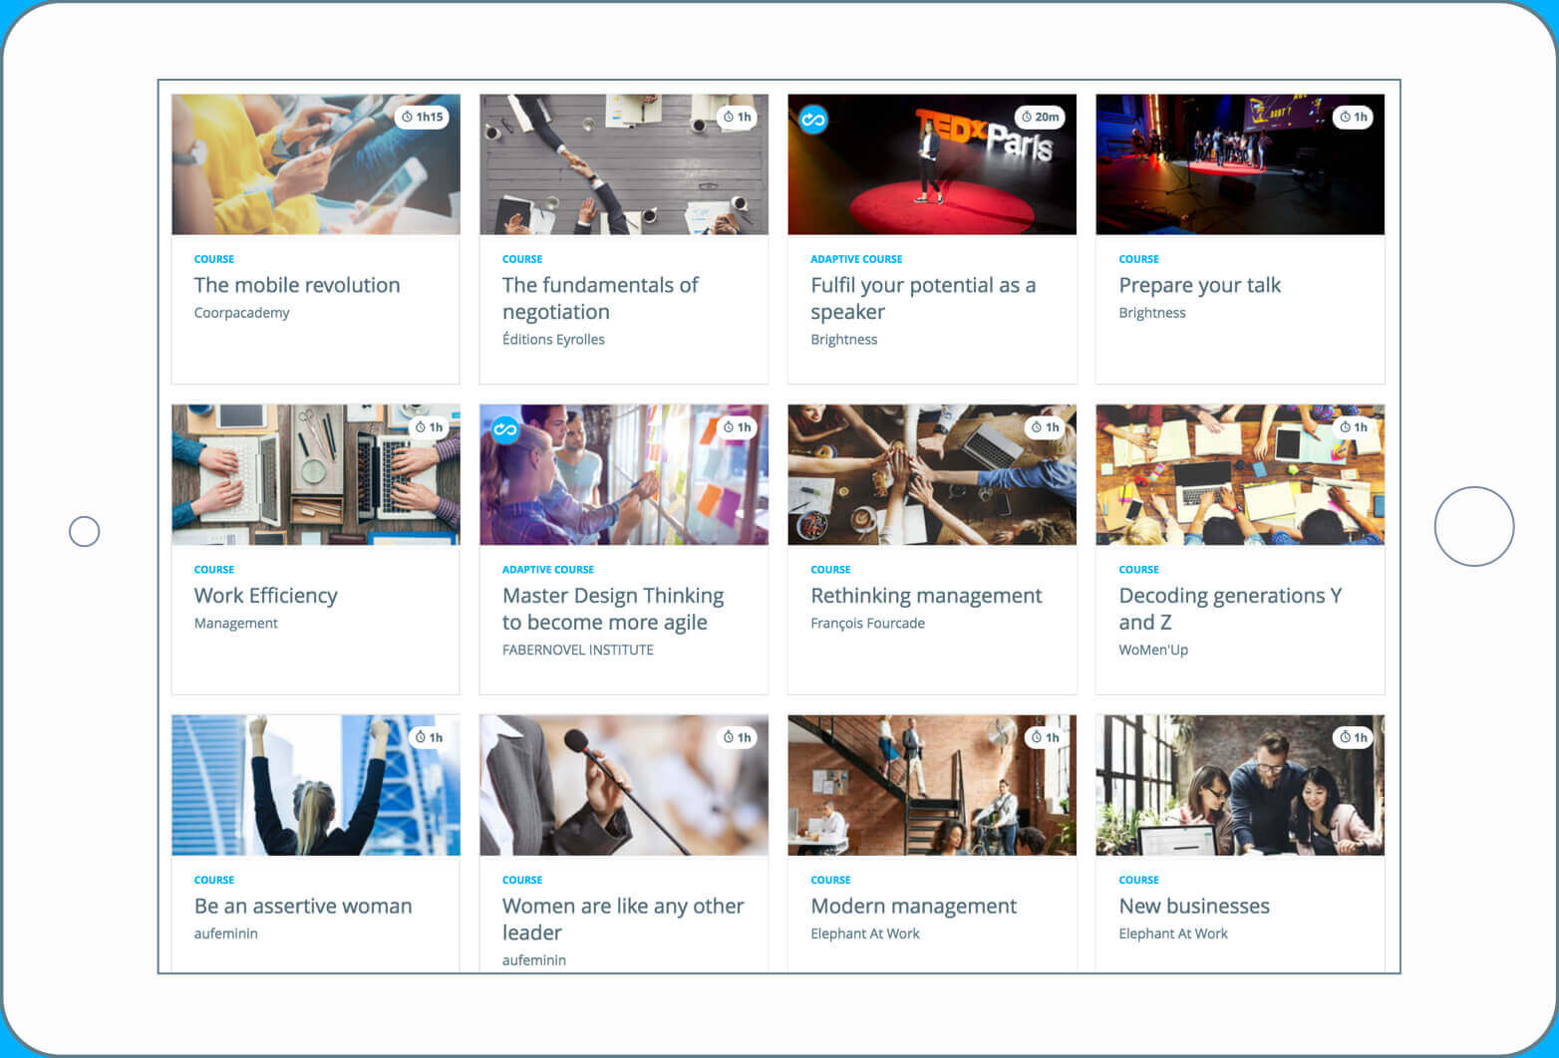
Task: Click COURSE label above New businesses
Action: (1138, 880)
